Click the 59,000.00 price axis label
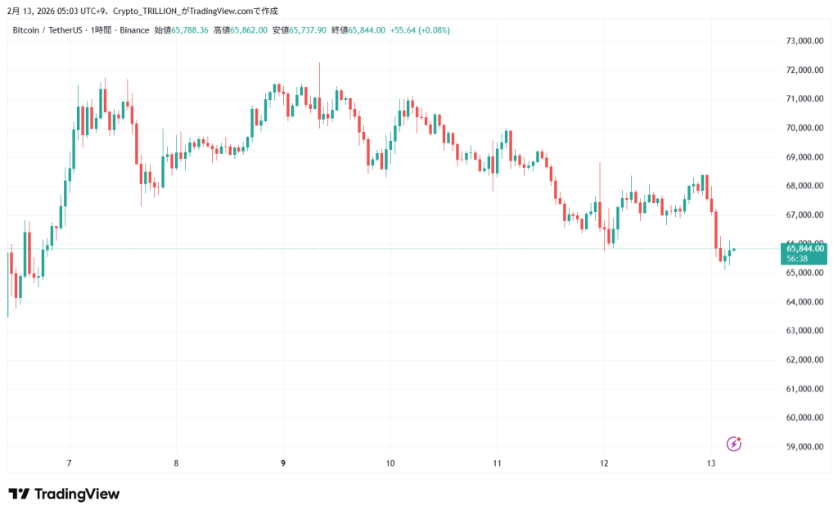838x515 pixels. click(804, 447)
